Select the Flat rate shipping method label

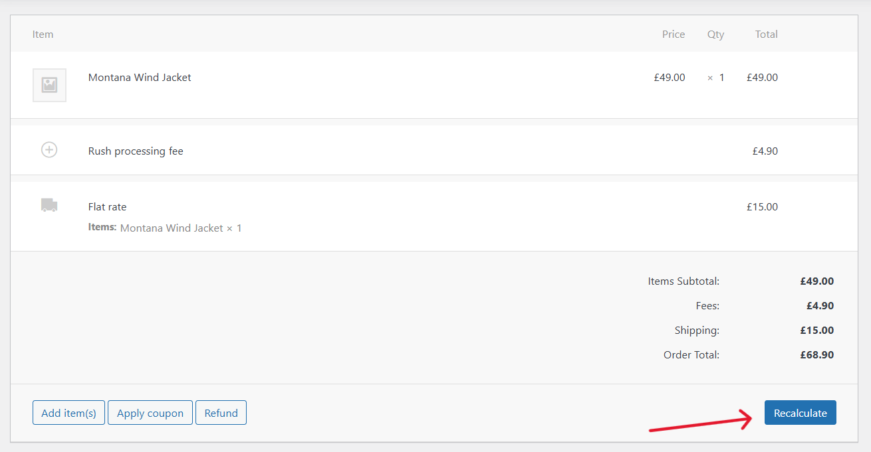coord(107,206)
